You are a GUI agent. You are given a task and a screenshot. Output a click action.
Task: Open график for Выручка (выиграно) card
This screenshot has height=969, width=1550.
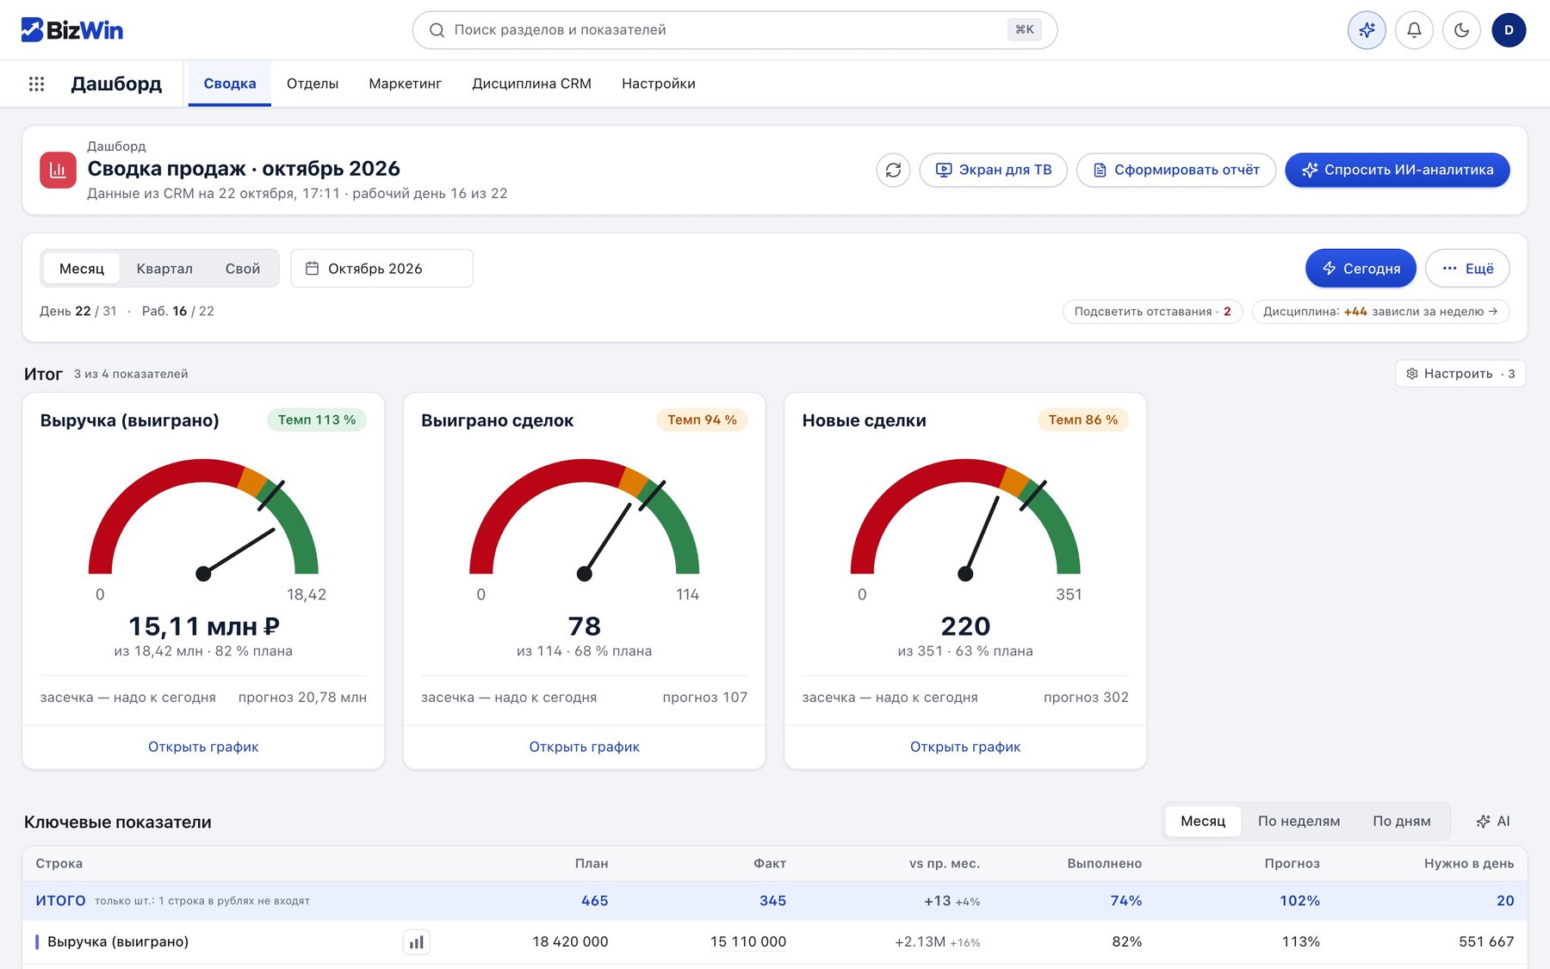203,747
